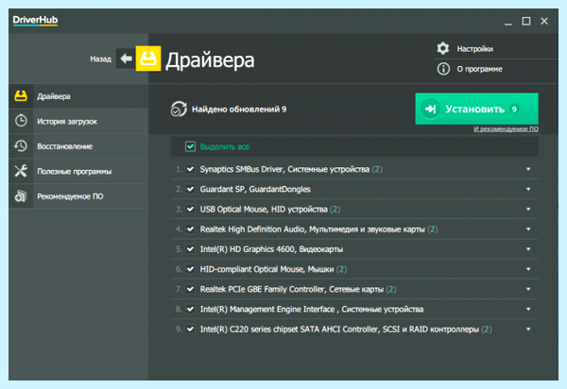Image resolution: width=567 pixels, height=389 pixels.
Task: Open the Драйвера sidebar section
Action: [78, 96]
